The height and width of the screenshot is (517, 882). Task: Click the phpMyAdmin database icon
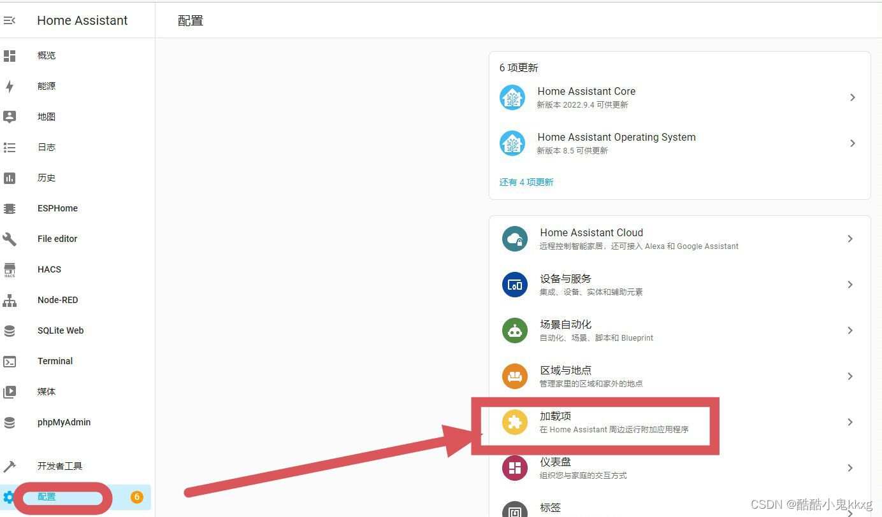(10, 422)
